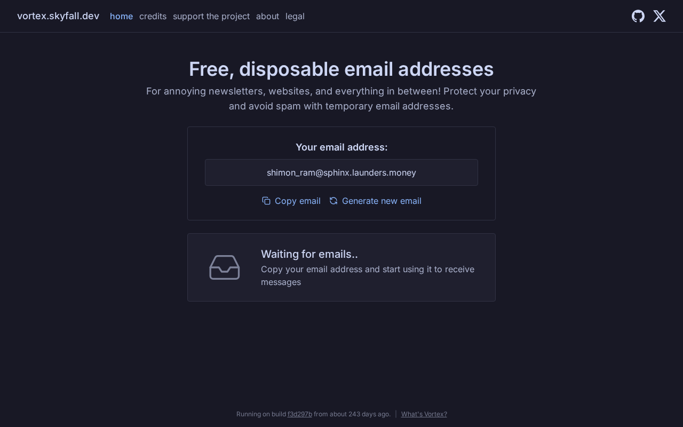Visit the legal page
This screenshot has width=683, height=427.
point(295,16)
